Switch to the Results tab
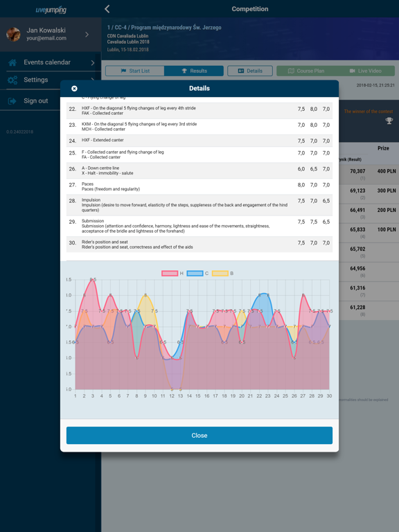 pyautogui.click(x=194, y=71)
